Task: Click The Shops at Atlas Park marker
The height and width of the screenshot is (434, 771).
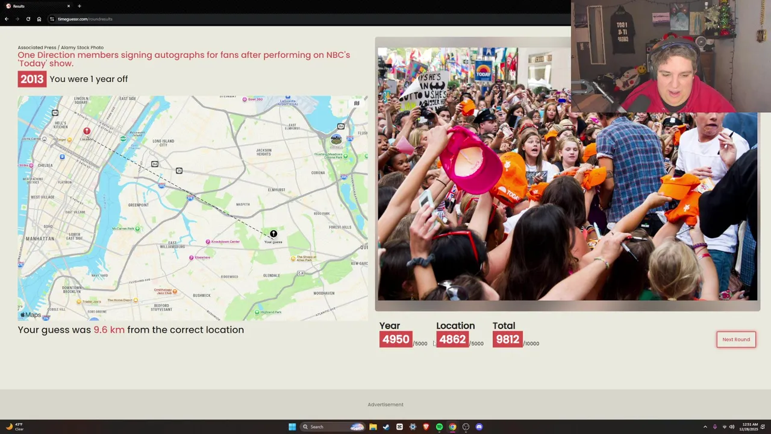Action: coord(293,259)
